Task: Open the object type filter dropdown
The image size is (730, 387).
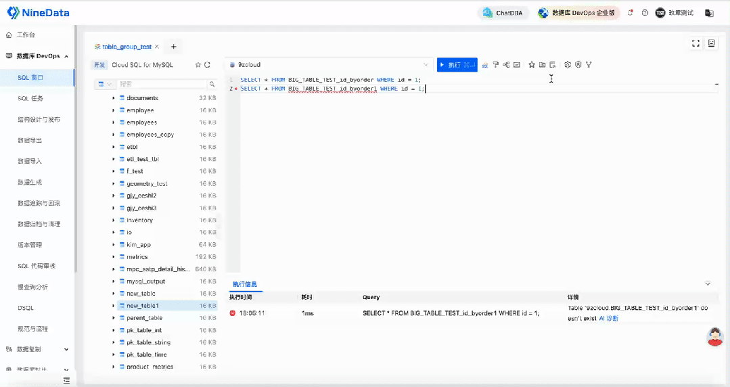Action: (x=105, y=84)
